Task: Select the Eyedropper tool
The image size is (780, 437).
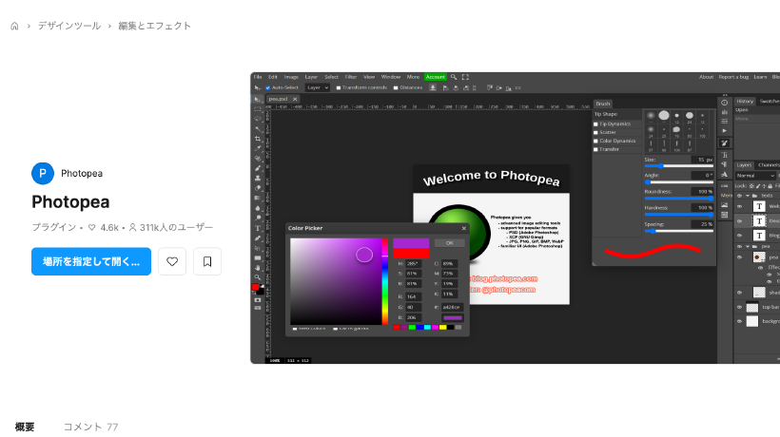Action: click(257, 148)
